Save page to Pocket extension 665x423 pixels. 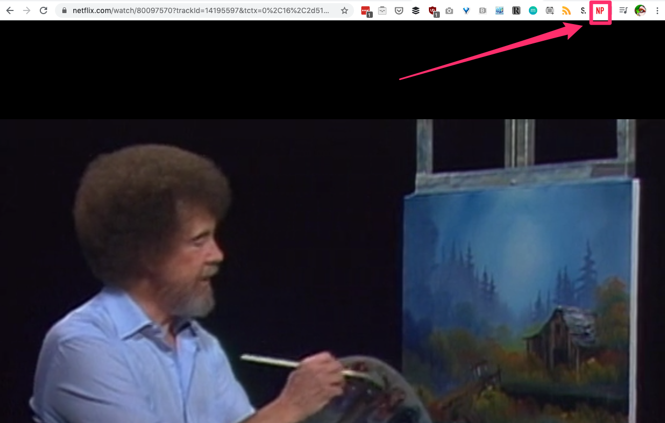[399, 10]
